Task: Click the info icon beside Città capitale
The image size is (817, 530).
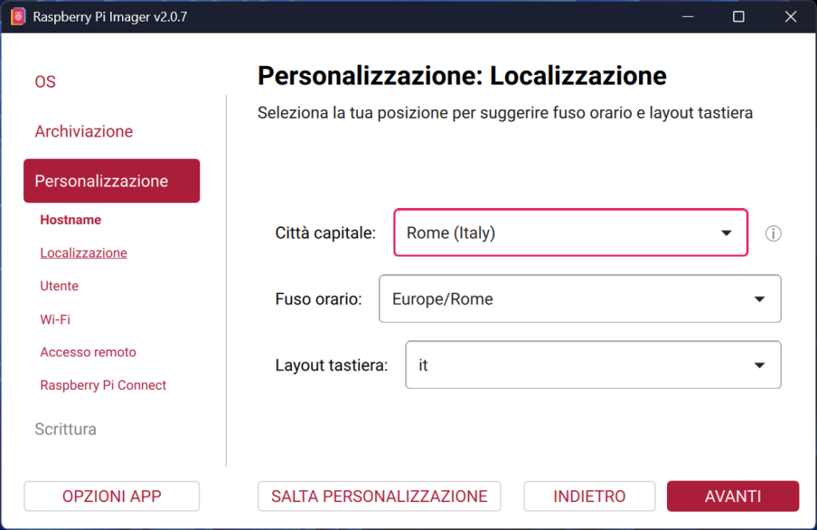Action: 772,233
